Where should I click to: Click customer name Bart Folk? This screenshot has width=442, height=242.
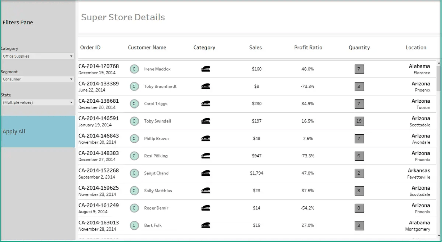pyautogui.click(x=153, y=225)
